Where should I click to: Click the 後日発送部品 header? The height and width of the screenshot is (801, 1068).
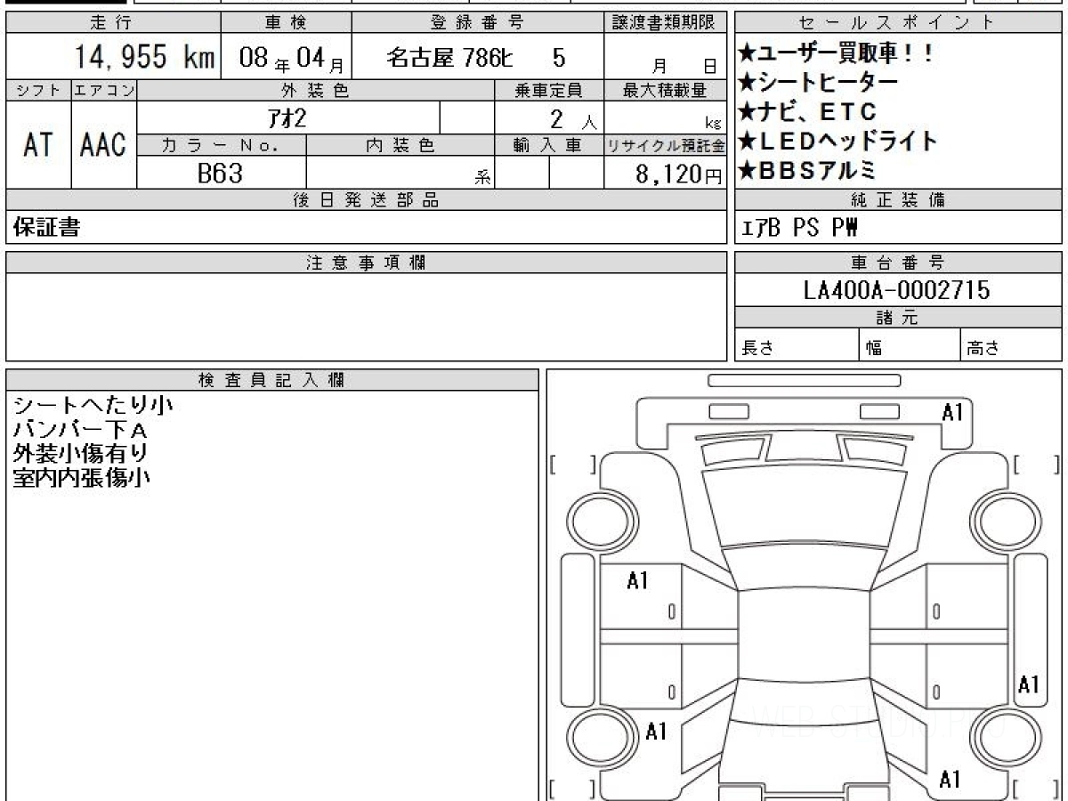[x=367, y=200]
